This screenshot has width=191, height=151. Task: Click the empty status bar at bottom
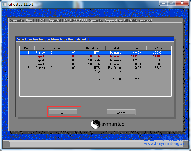(95, 144)
